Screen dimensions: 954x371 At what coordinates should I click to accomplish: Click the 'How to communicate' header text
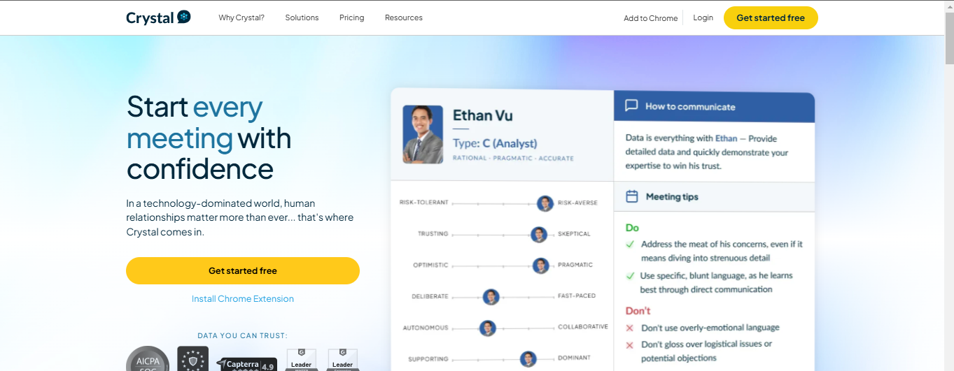click(x=690, y=106)
